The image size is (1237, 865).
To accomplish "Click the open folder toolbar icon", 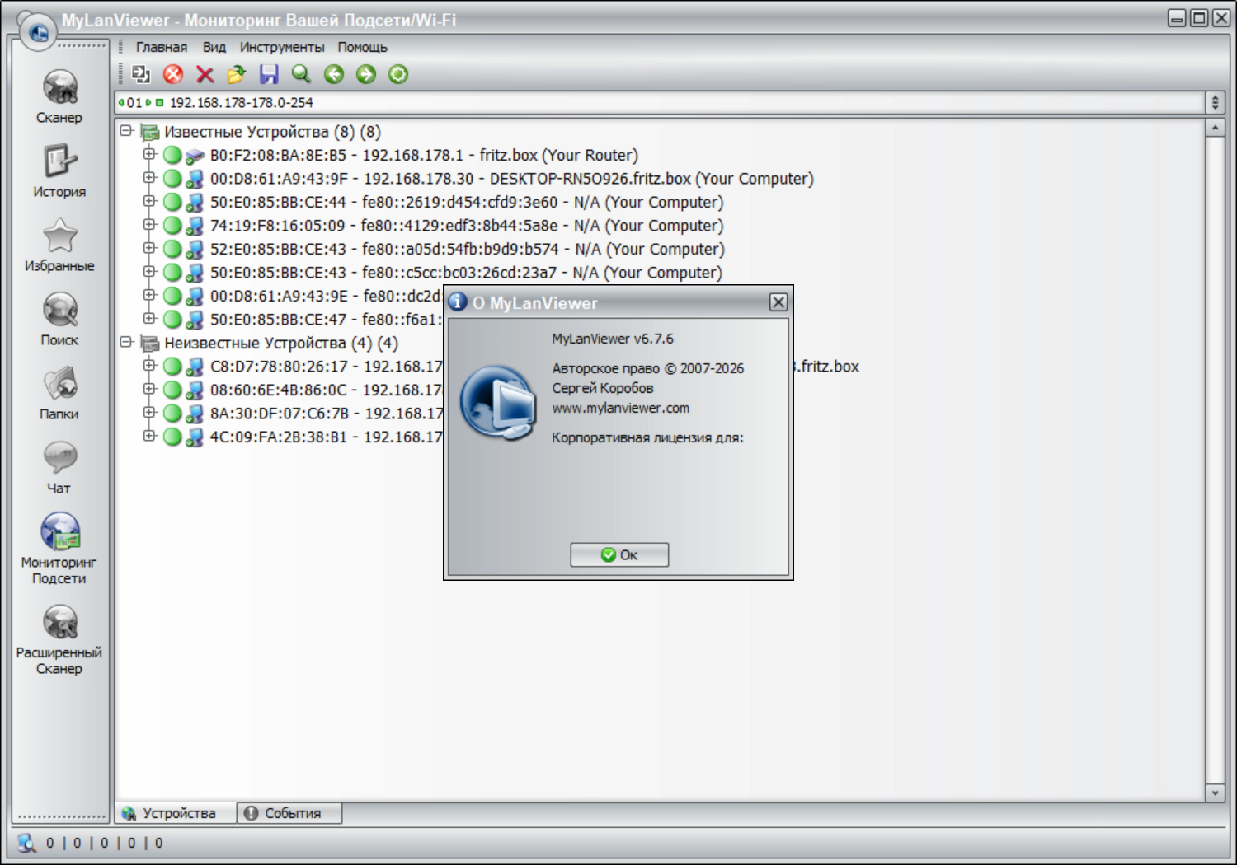I will click(237, 75).
